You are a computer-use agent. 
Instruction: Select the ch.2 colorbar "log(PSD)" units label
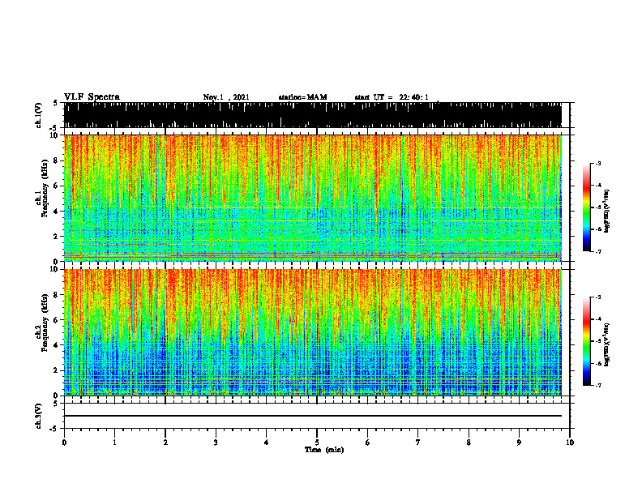coord(607,344)
